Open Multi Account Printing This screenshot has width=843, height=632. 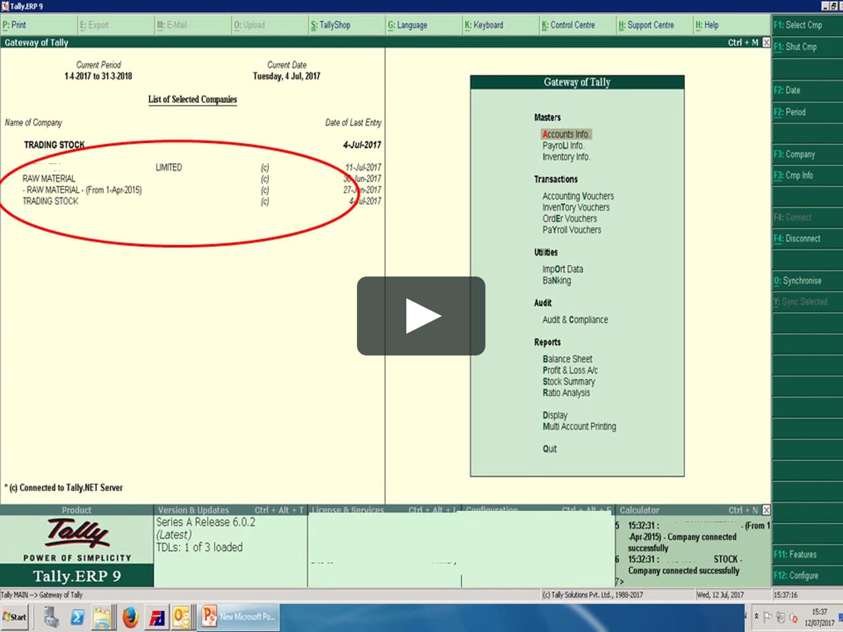click(x=579, y=427)
